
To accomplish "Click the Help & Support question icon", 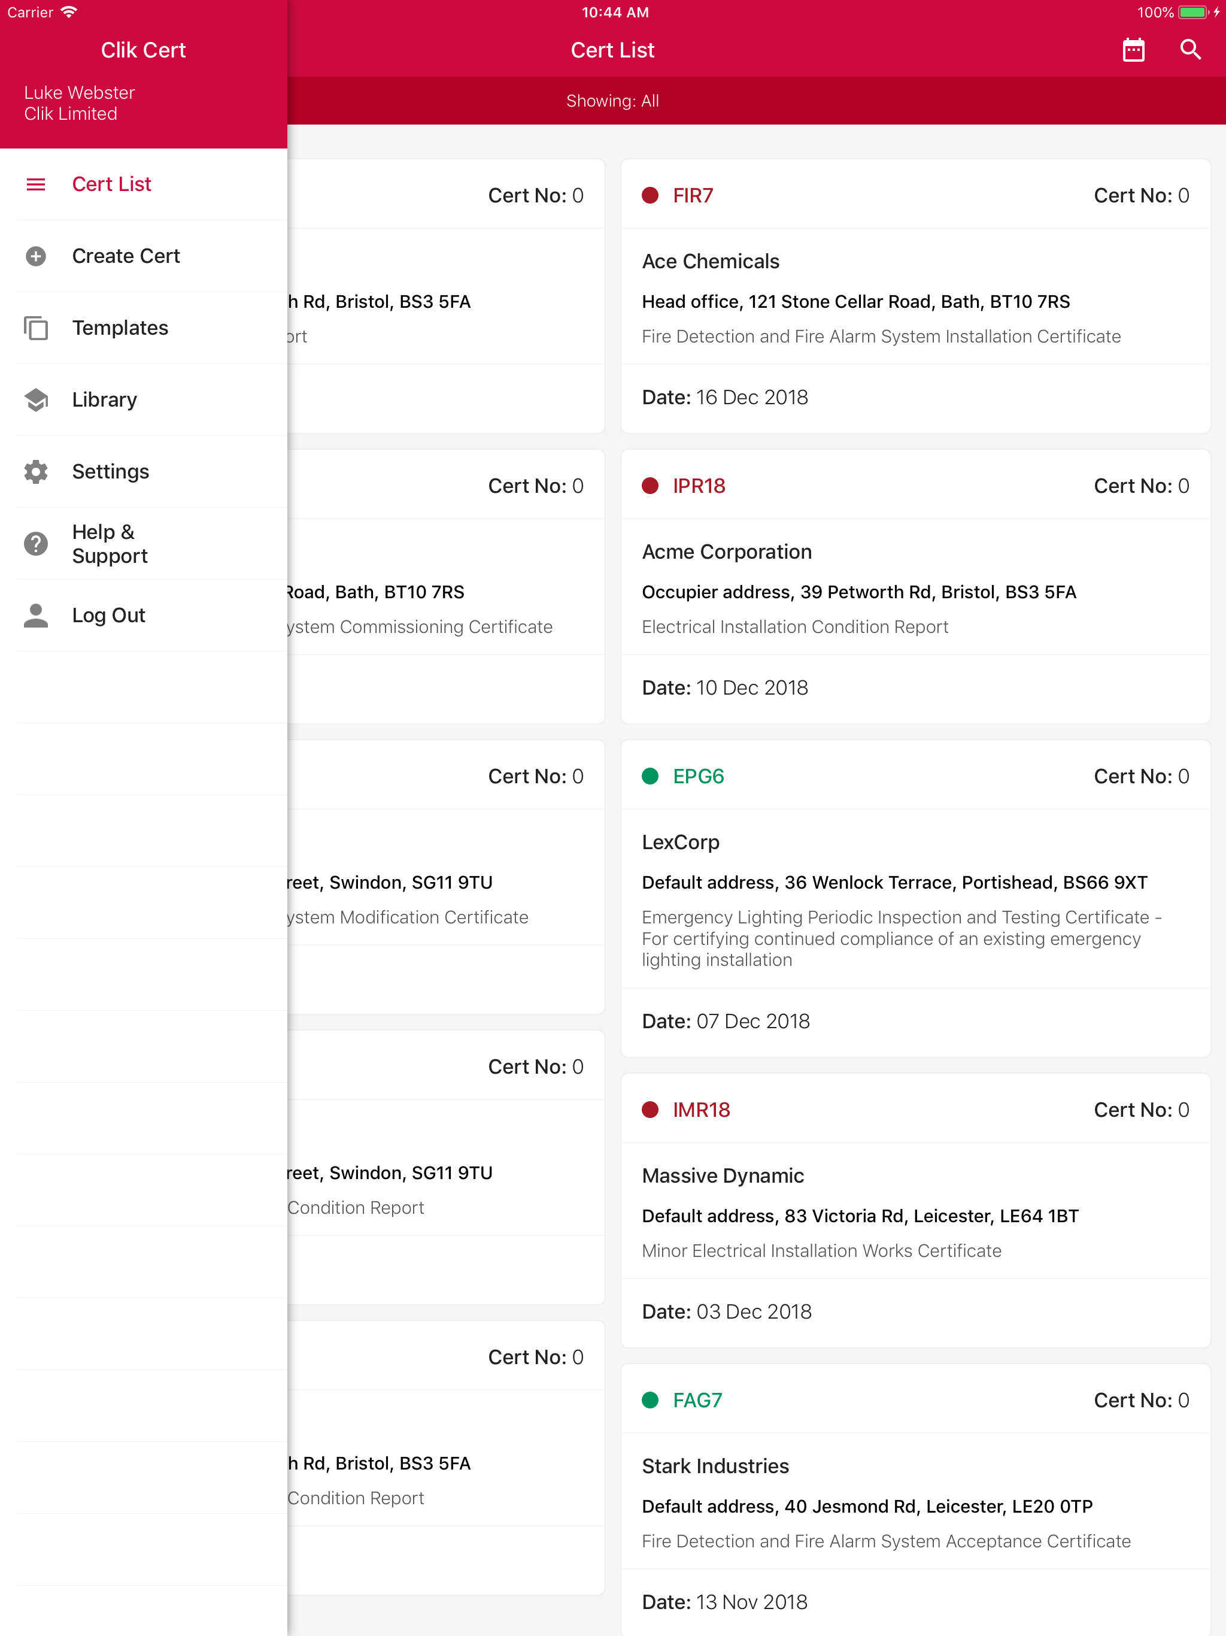I will click(35, 544).
